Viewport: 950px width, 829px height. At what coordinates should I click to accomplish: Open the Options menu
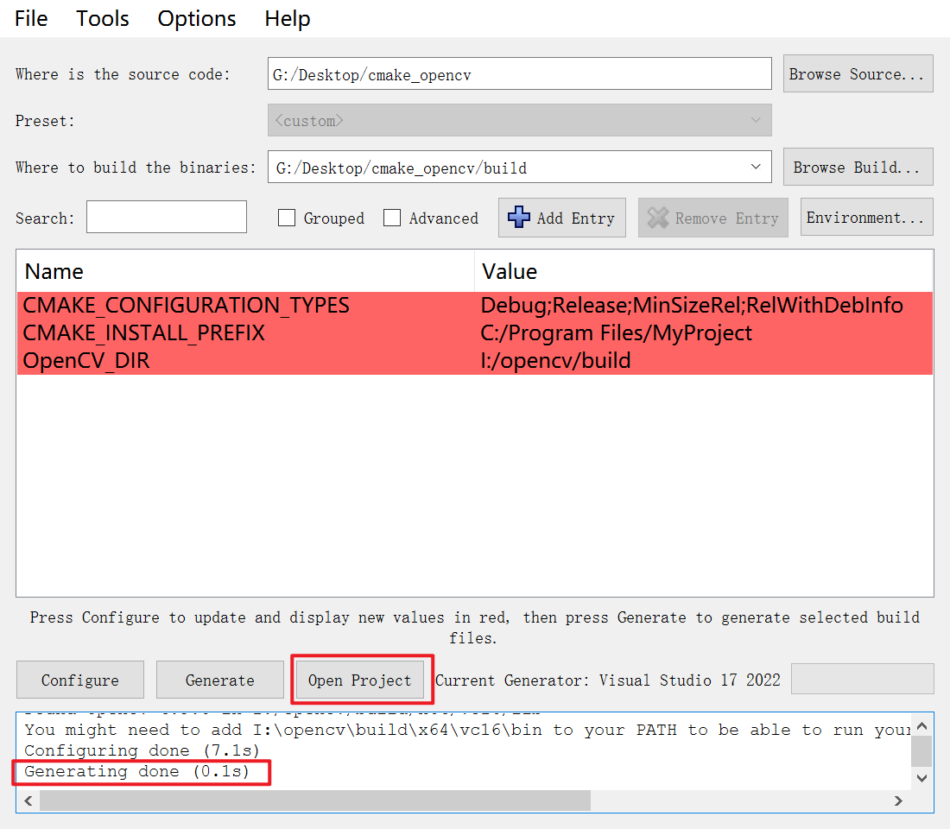pos(196,19)
